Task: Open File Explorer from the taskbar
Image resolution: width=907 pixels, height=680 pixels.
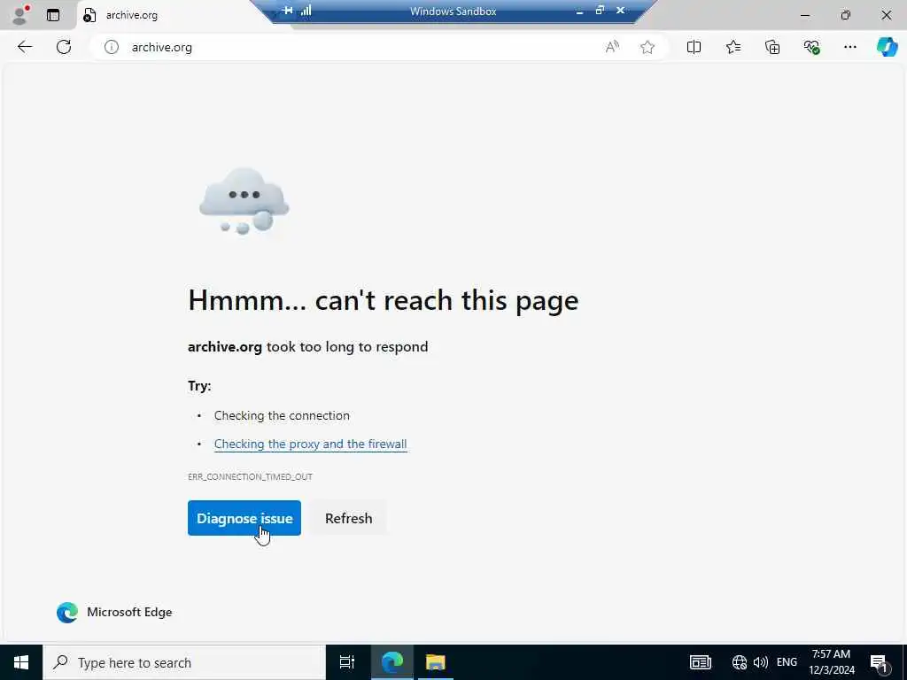Action: pos(435,662)
